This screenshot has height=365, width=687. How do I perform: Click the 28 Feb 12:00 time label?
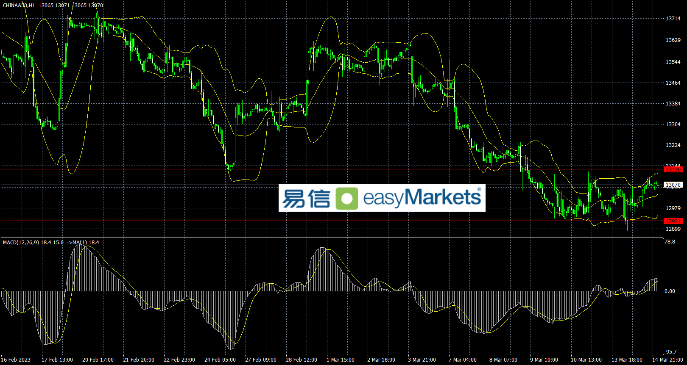point(302,360)
